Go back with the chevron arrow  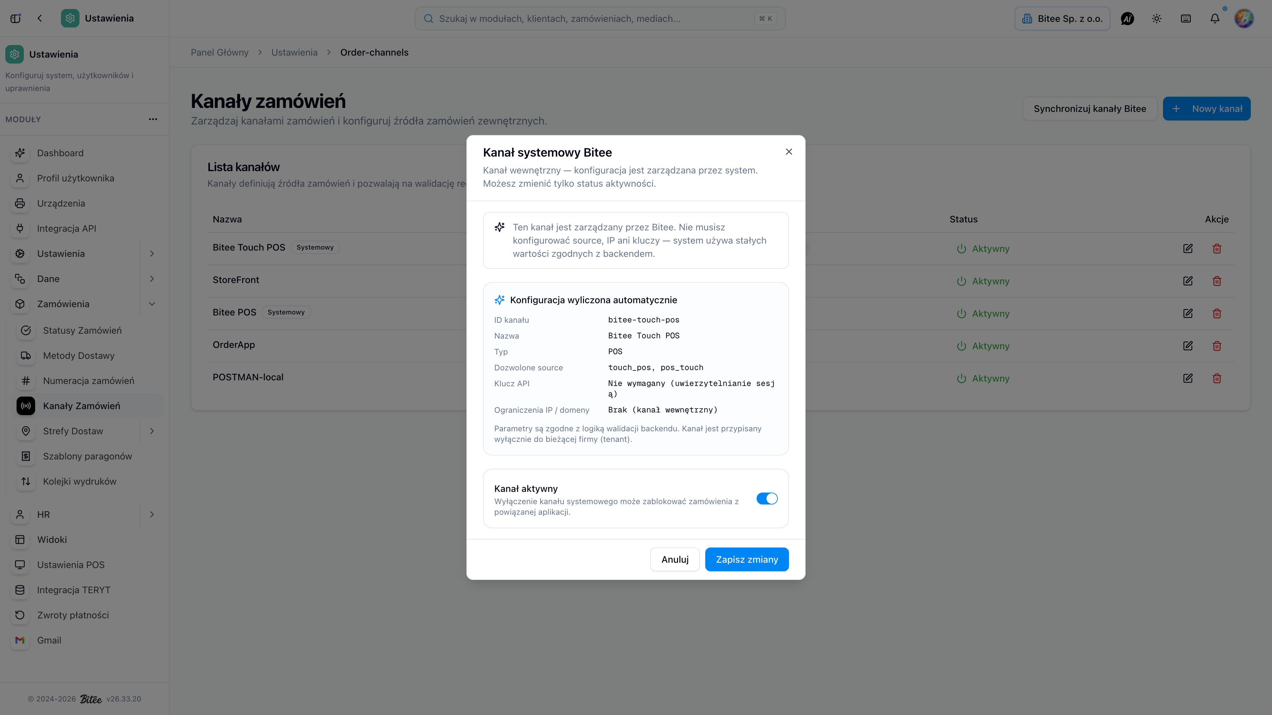[39, 18]
